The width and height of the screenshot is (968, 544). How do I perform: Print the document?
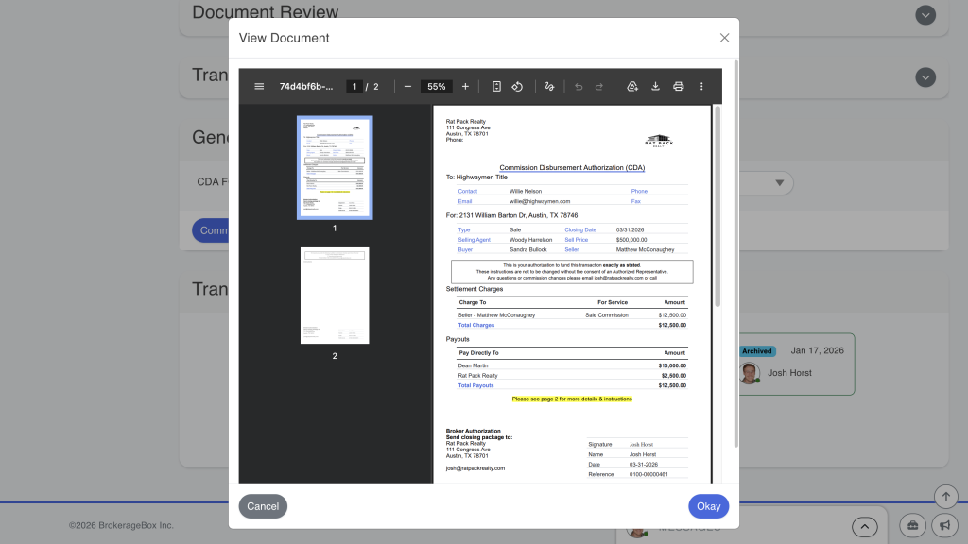click(678, 86)
